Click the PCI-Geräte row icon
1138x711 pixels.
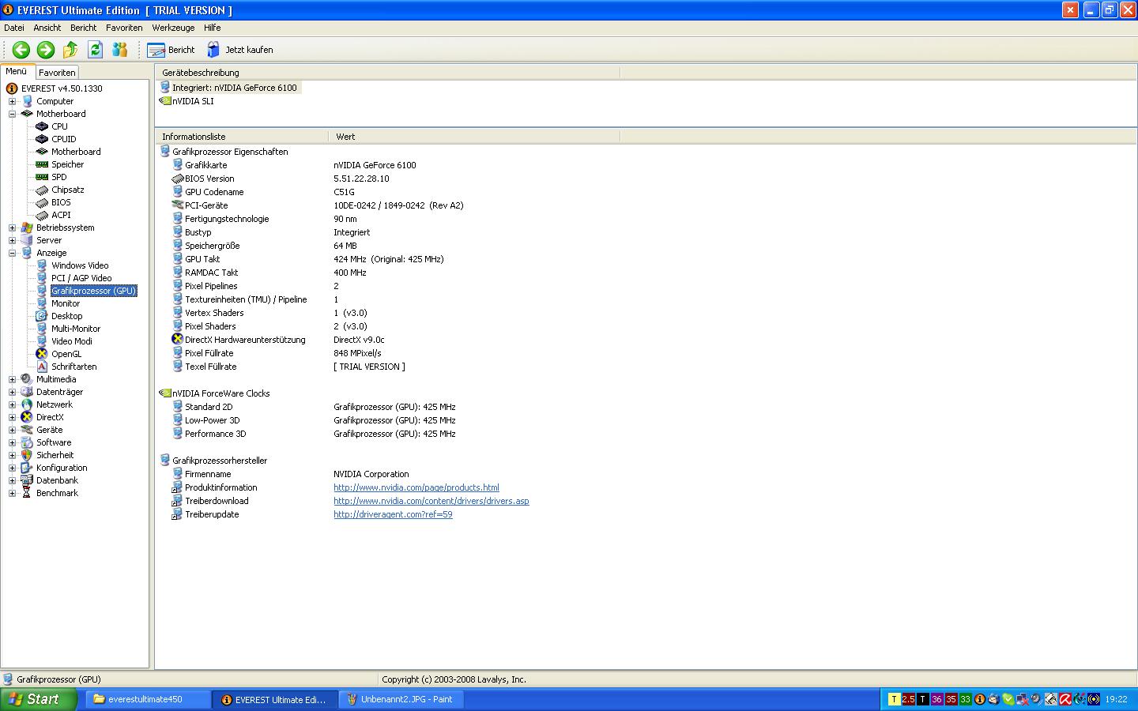coord(177,205)
